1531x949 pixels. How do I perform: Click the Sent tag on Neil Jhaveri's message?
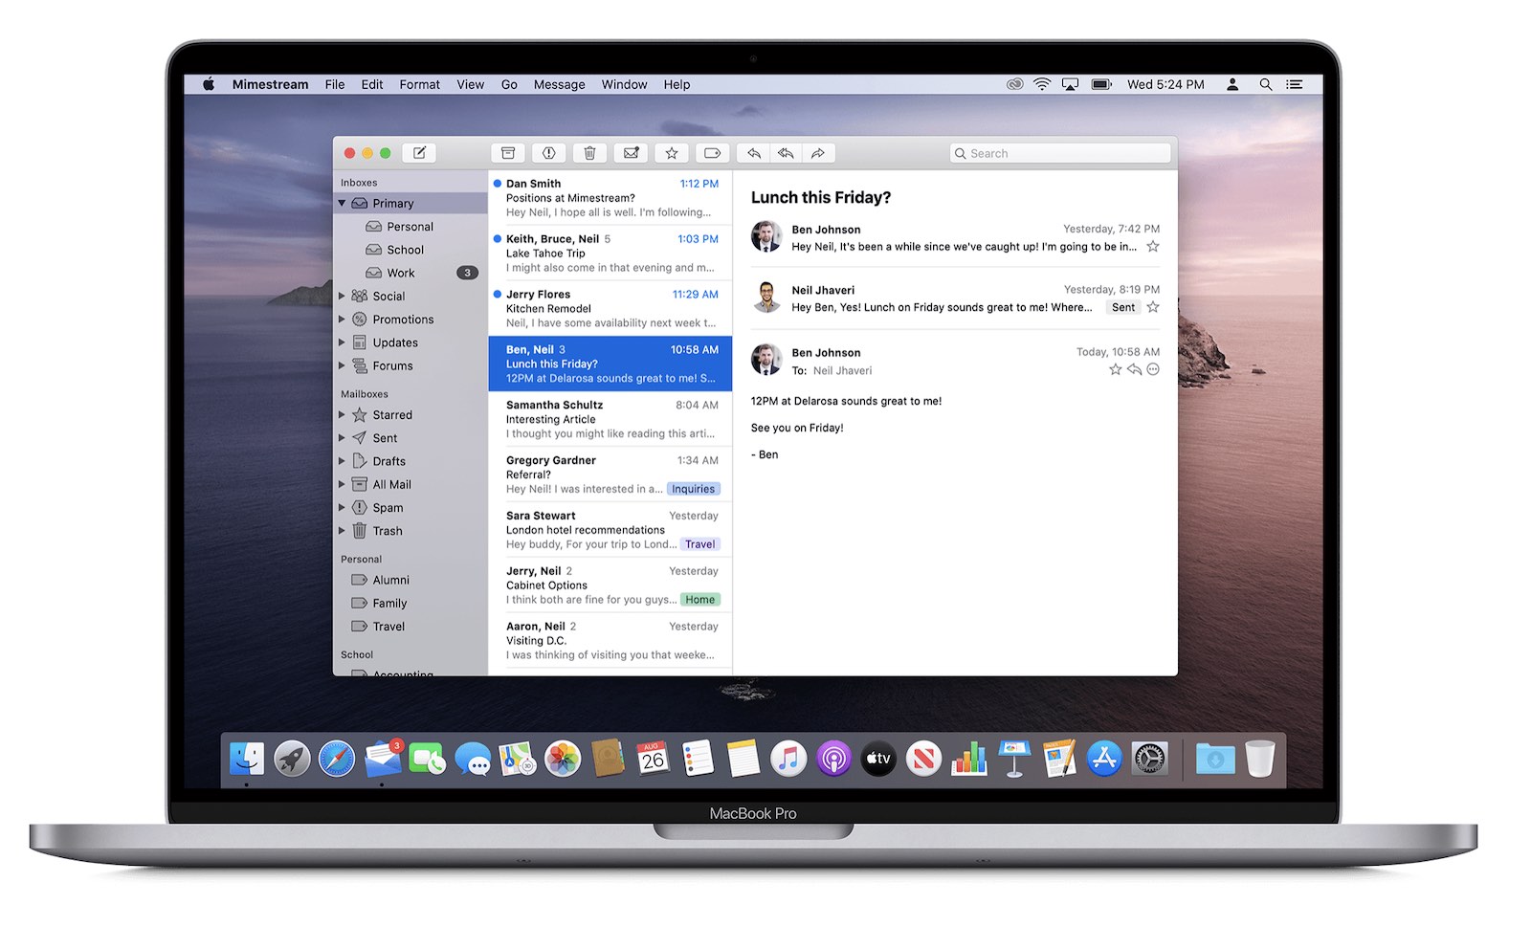1123,307
